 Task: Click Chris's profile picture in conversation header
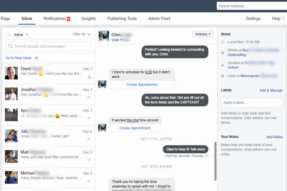[x=104, y=36]
